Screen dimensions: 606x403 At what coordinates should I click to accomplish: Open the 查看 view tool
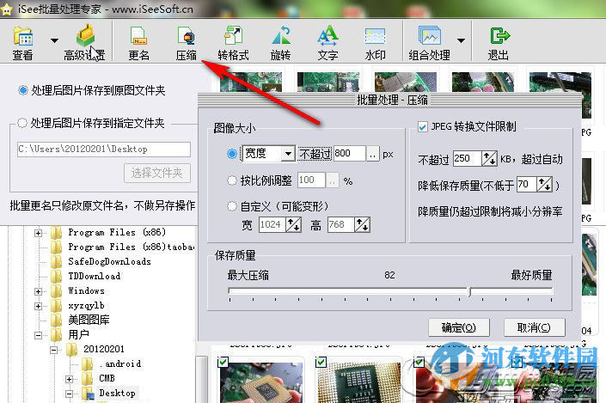click(22, 43)
